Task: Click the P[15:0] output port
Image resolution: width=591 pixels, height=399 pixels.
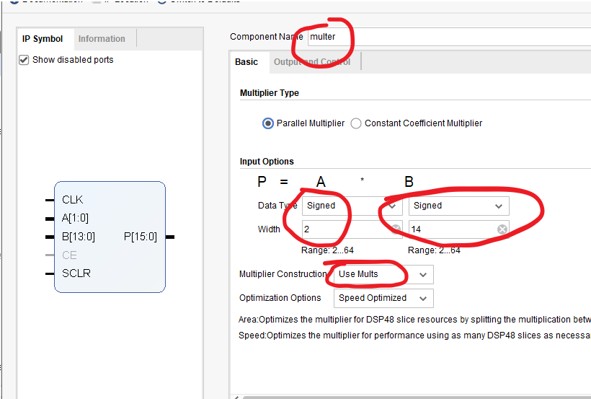Action: (x=141, y=237)
